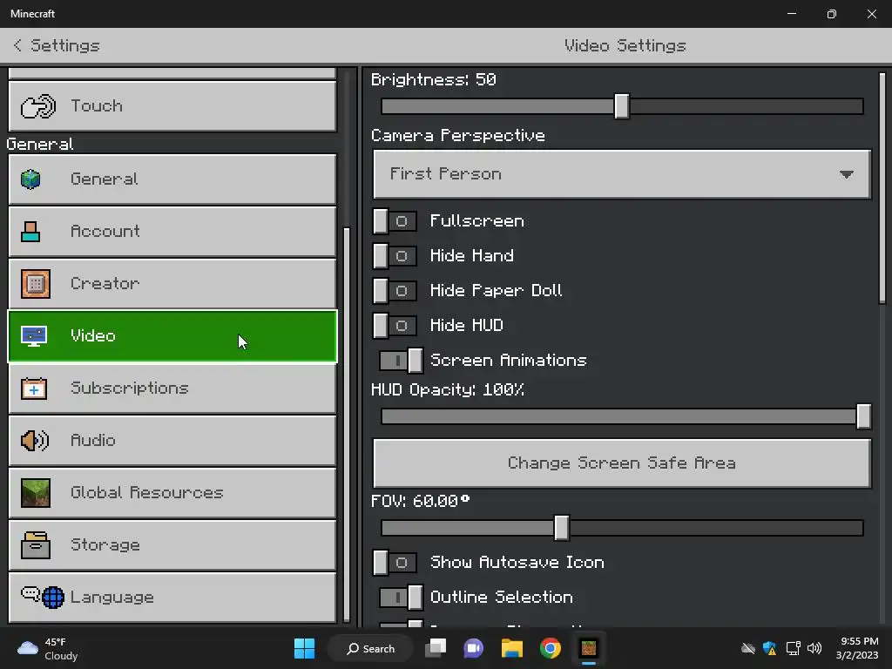Click the Minecraft taskbar icon
Image resolution: width=892 pixels, height=669 pixels.
pyautogui.click(x=589, y=648)
